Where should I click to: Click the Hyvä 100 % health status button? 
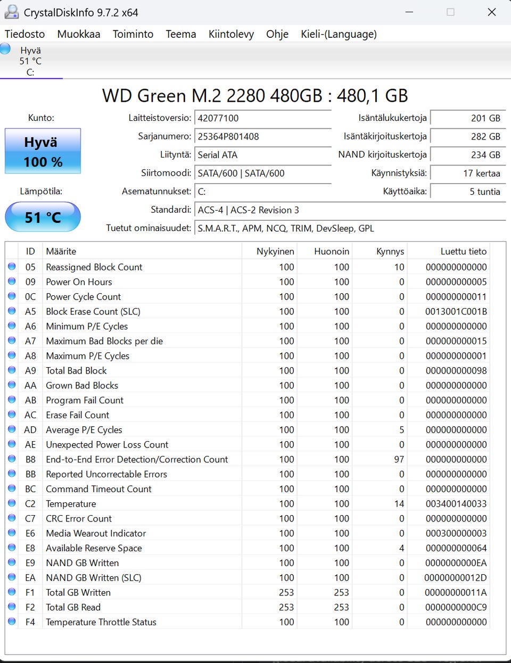click(43, 151)
